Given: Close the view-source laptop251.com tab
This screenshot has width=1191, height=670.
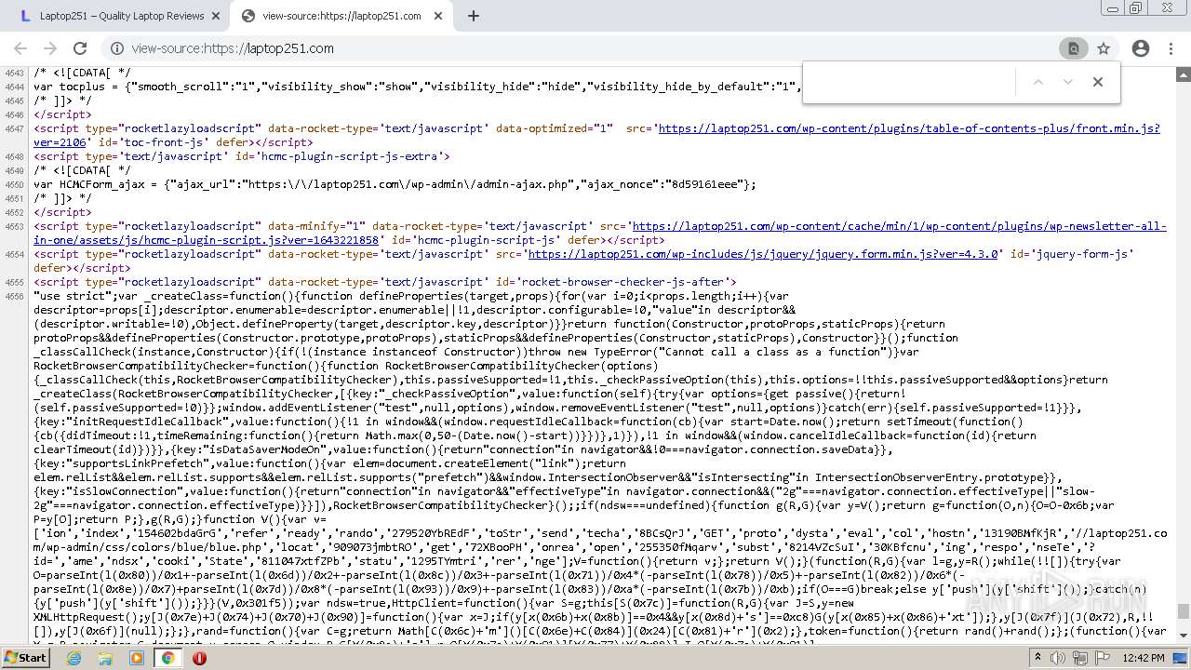Looking at the screenshot, I should tap(440, 16).
